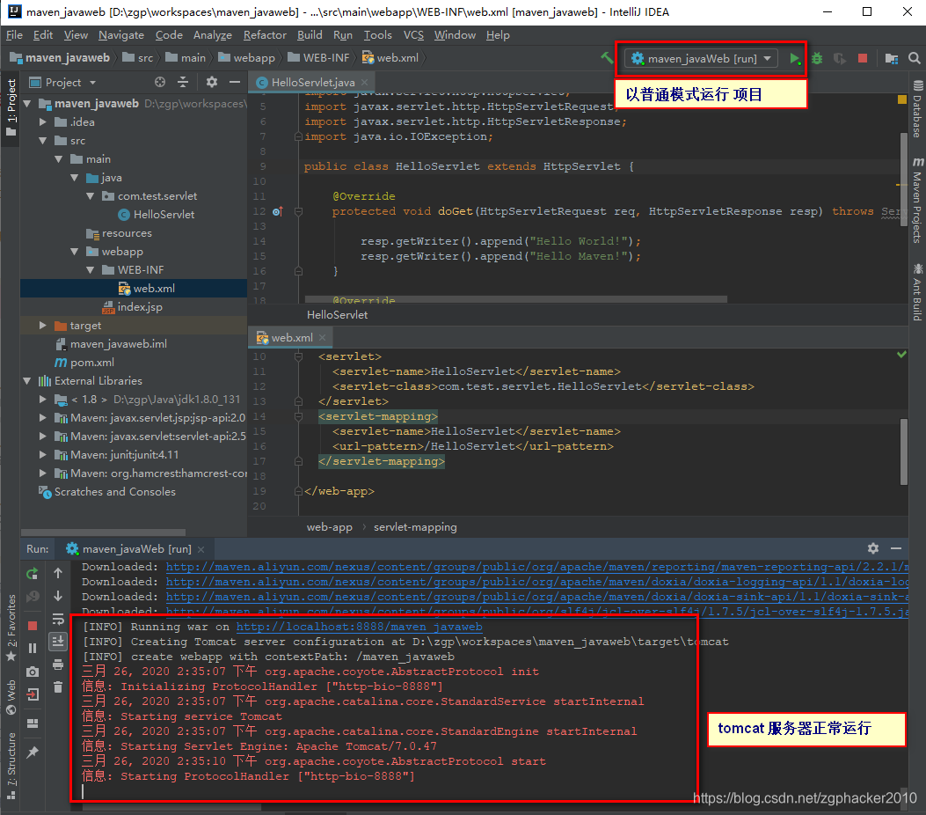Image resolution: width=926 pixels, height=815 pixels.
Task: Hide the Project panel with the minus icon
Action: (x=235, y=82)
